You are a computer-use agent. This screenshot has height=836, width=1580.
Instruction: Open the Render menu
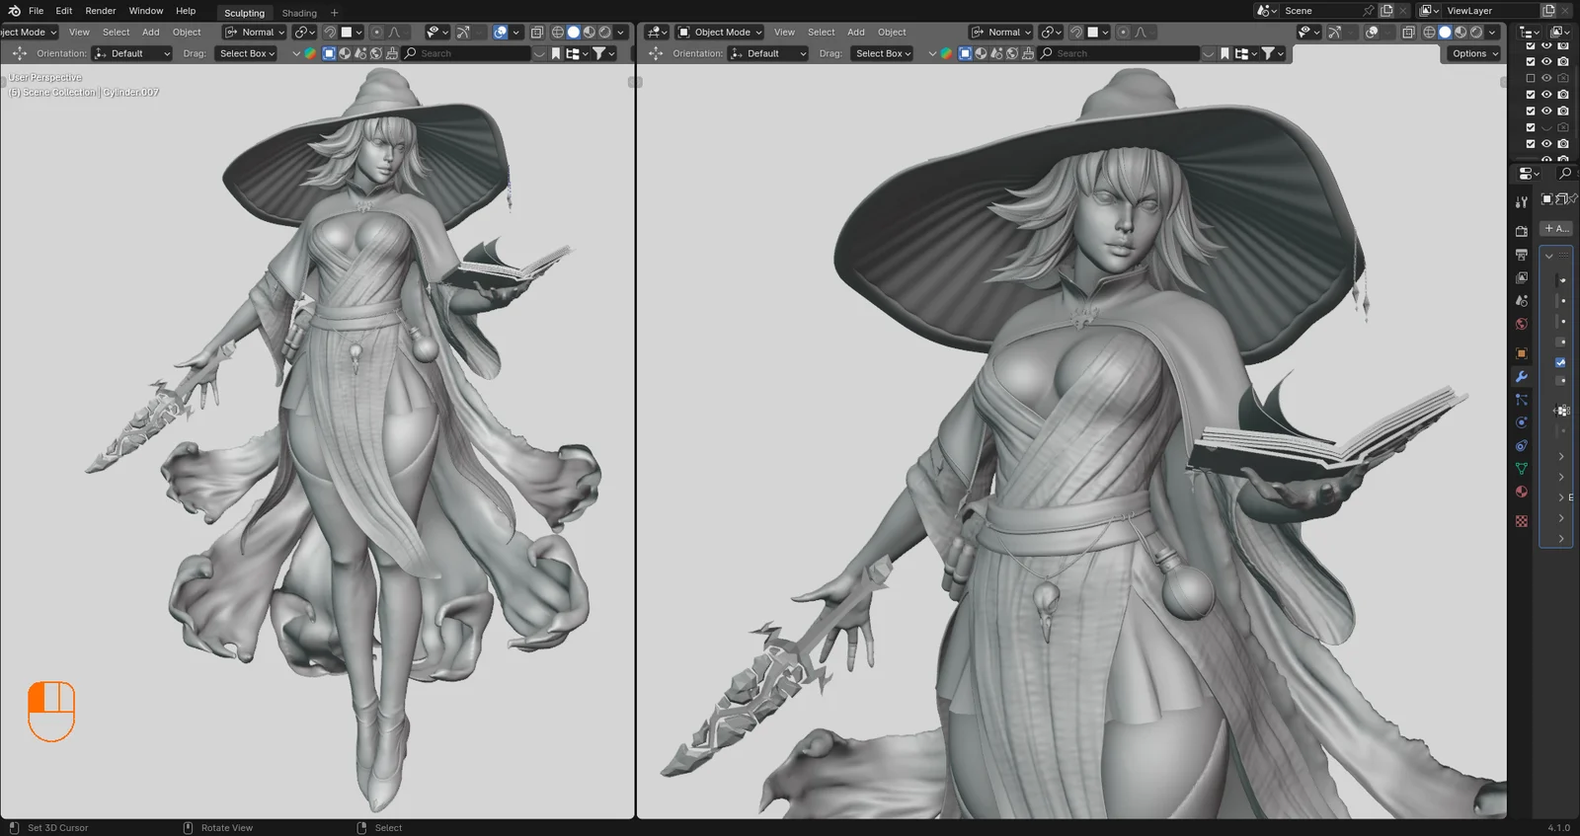pyautogui.click(x=101, y=11)
